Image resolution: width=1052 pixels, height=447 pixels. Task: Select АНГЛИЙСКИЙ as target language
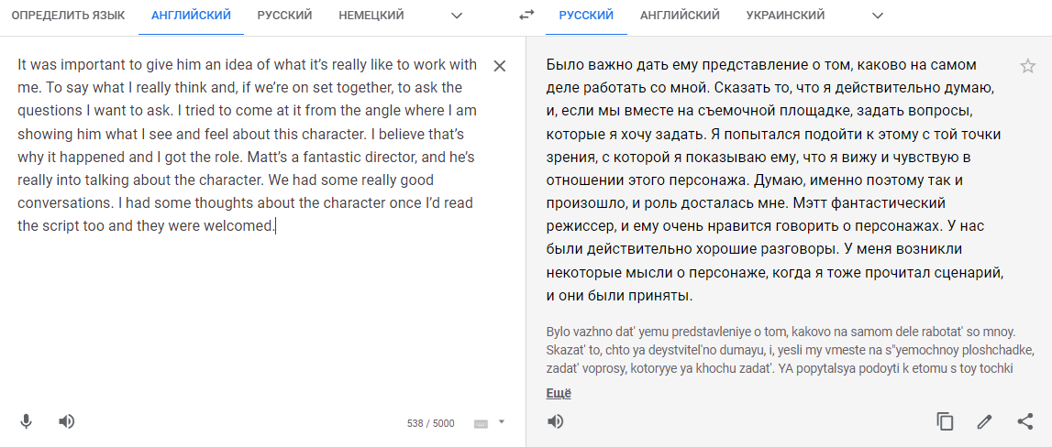tap(680, 16)
